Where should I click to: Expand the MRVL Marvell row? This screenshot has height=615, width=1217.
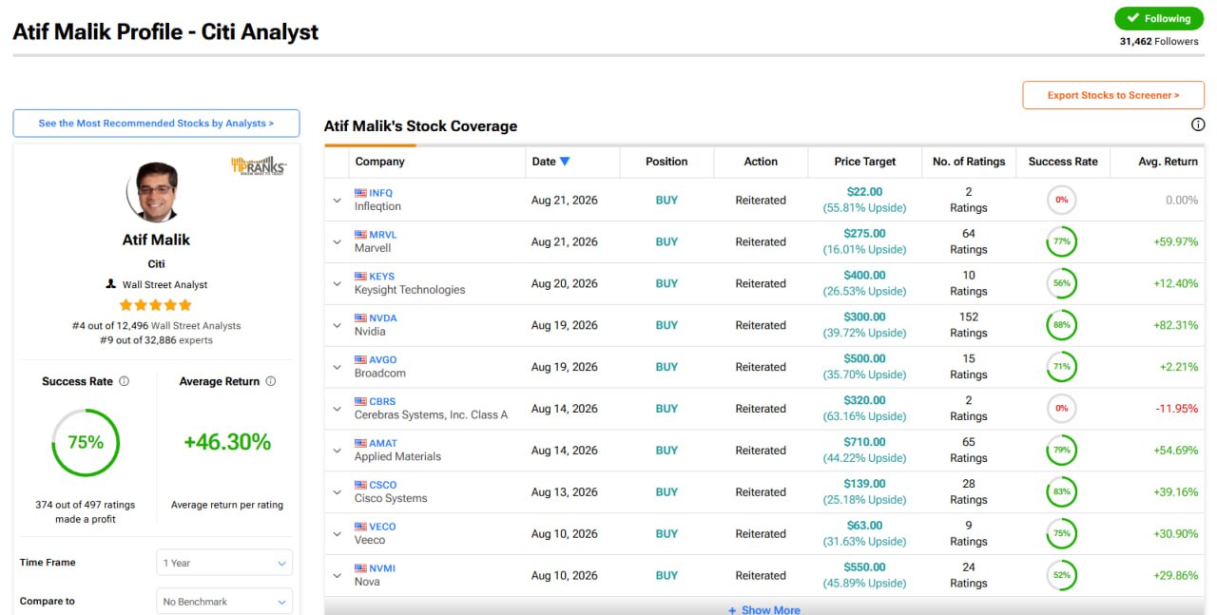pos(337,241)
